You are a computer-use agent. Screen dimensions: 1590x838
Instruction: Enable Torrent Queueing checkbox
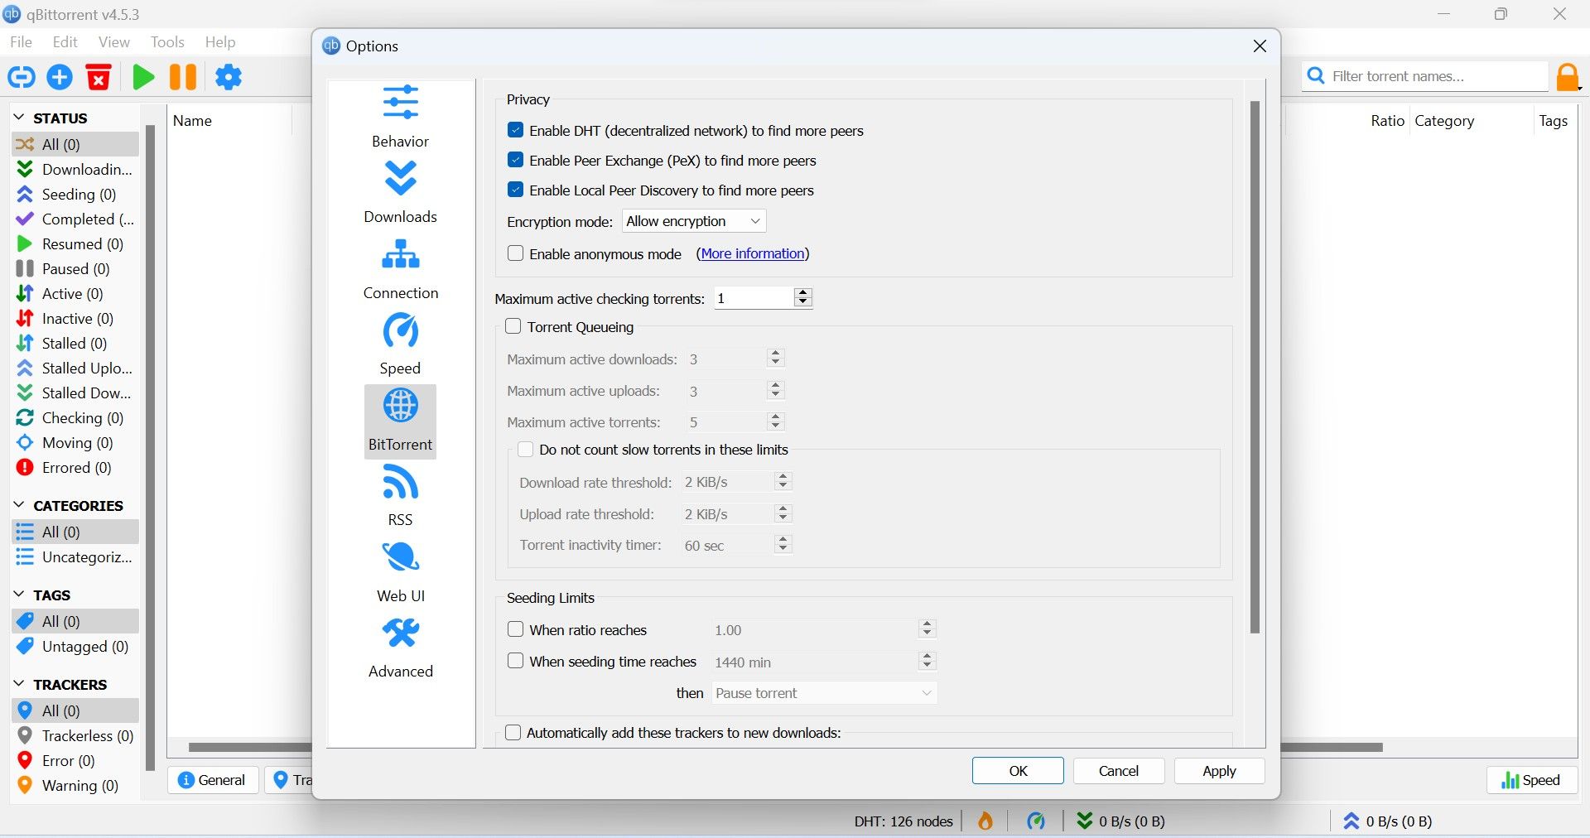point(513,326)
